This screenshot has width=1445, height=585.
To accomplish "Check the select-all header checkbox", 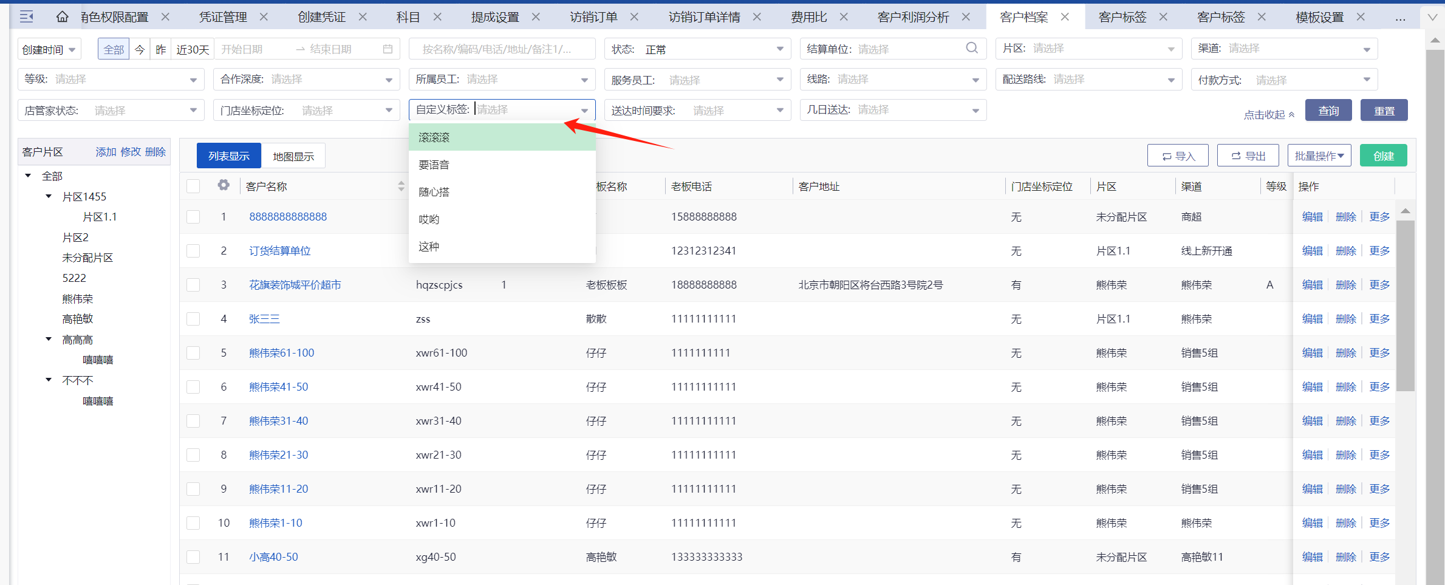I will tap(193, 186).
